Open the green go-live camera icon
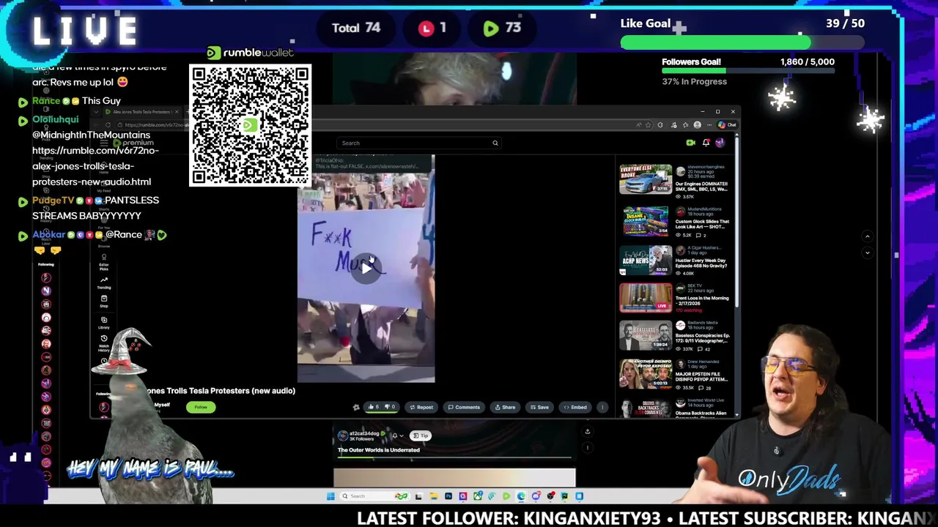This screenshot has width=938, height=527. click(x=690, y=143)
